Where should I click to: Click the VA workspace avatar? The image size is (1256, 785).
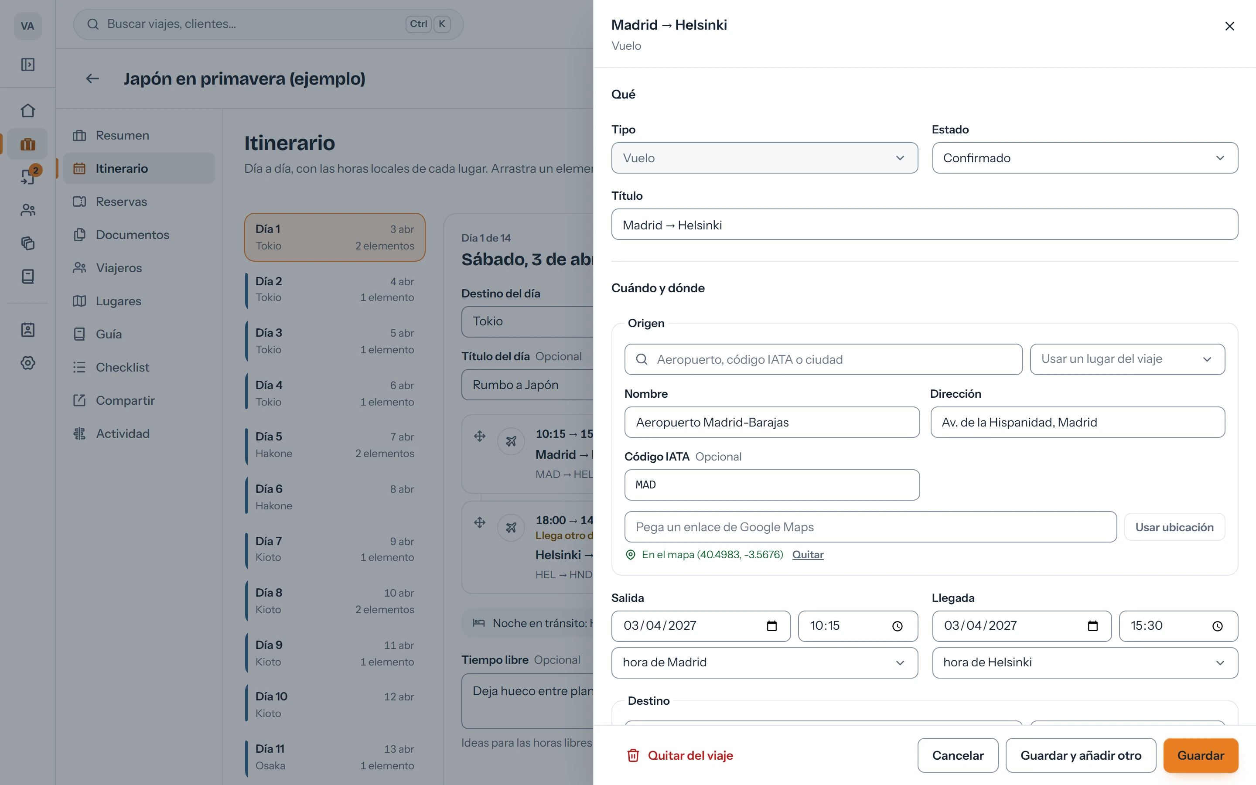[x=27, y=26]
